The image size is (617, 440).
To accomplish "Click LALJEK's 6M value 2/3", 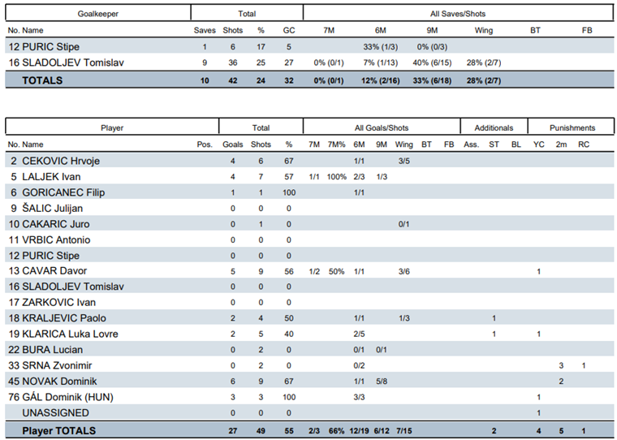I will coord(359,177).
